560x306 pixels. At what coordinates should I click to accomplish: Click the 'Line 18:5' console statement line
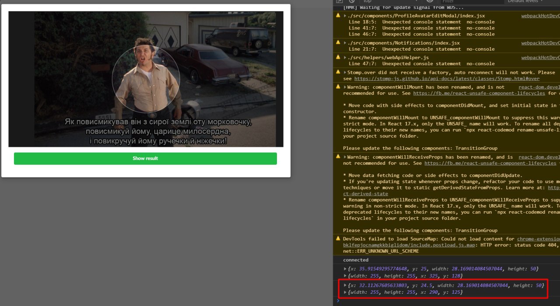click(422, 22)
